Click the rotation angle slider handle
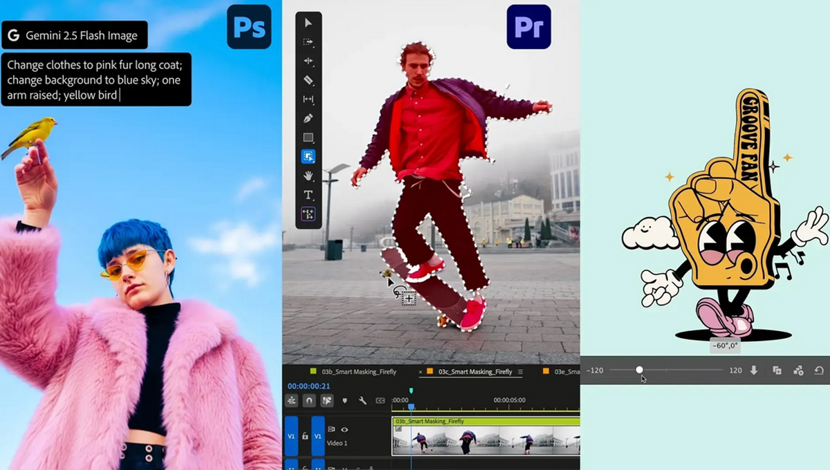Viewport: 830px width, 470px height. click(639, 370)
